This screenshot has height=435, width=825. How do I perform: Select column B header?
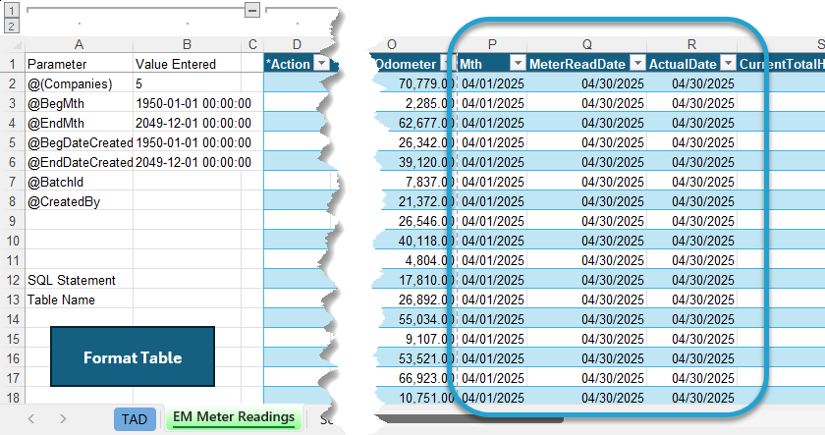pos(187,45)
